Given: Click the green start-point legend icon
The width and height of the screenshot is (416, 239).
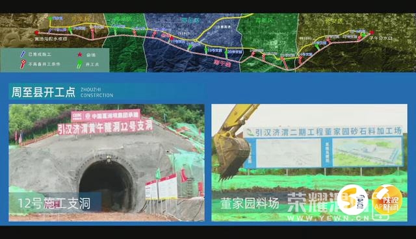Looking at the screenshot, I should (x=79, y=64).
